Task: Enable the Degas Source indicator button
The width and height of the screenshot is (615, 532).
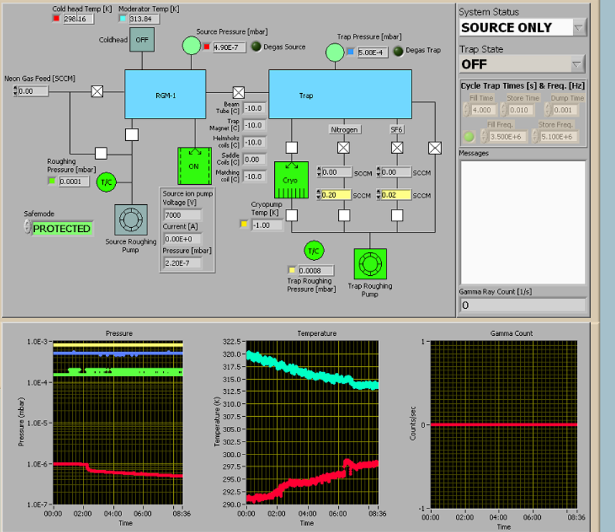Action: tap(256, 47)
